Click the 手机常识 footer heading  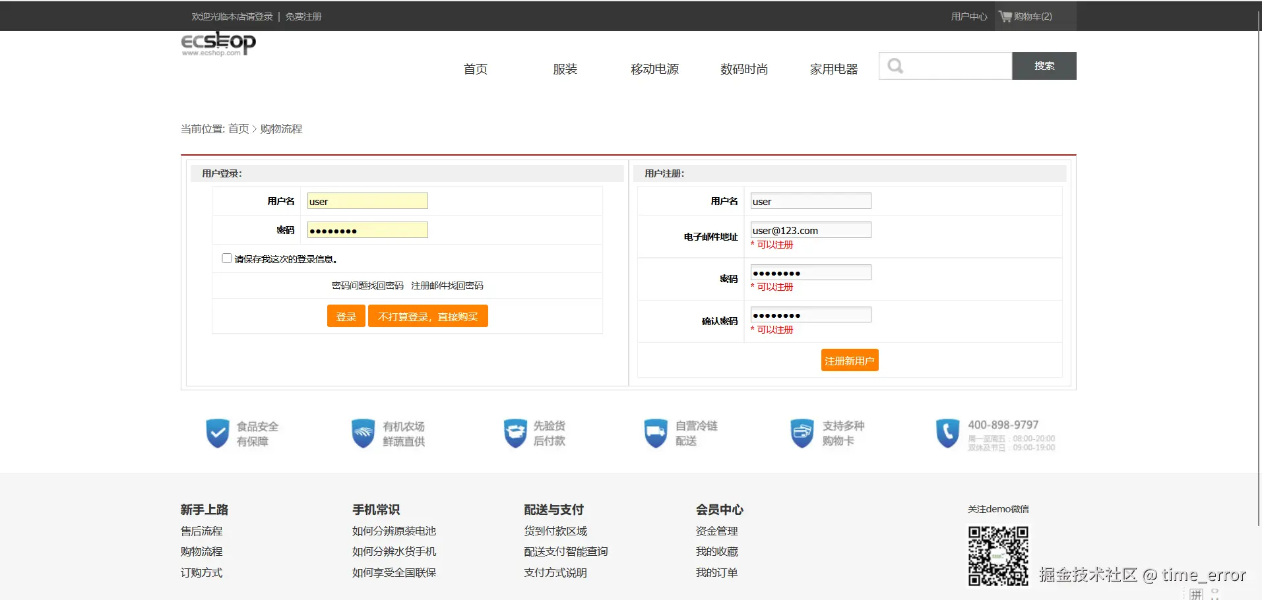pyautogui.click(x=376, y=510)
